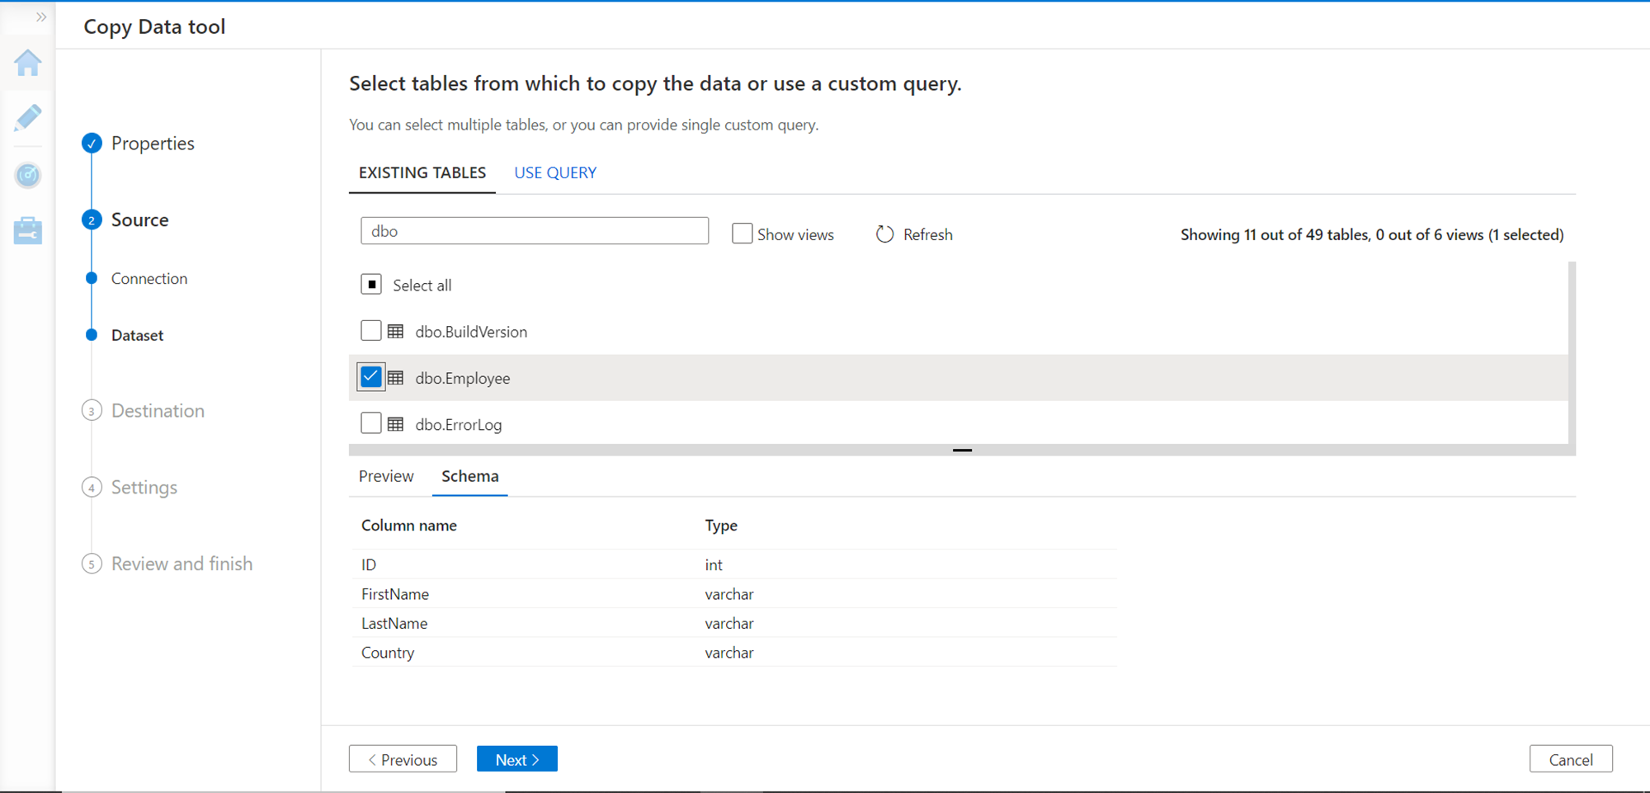Check the dbo.ErrorLog checkbox
This screenshot has width=1650, height=793.
coord(371,423)
